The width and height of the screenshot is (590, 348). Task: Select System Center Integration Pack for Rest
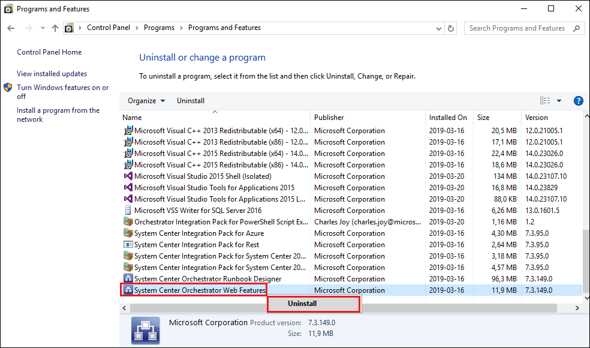pyautogui.click(x=197, y=245)
